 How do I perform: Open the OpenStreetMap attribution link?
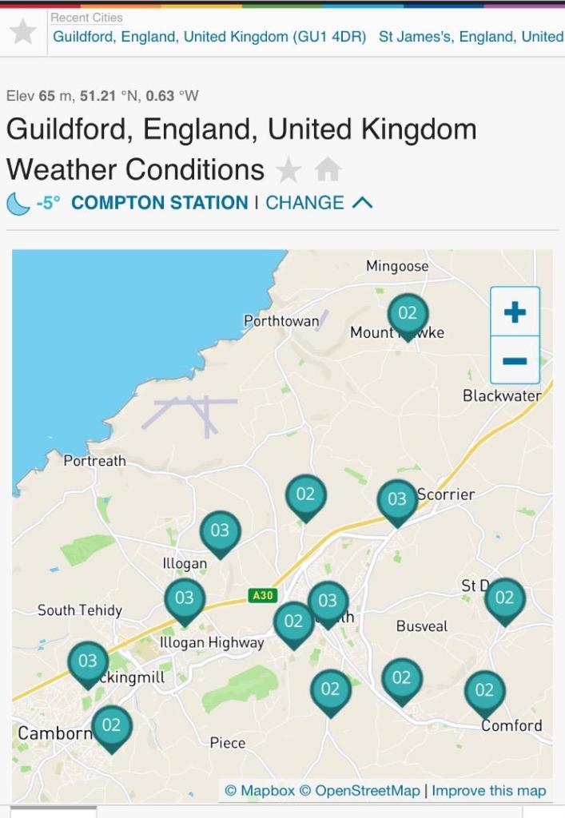pos(360,791)
